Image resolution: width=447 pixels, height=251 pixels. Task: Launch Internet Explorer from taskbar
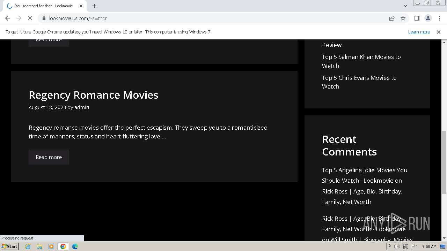point(28,246)
